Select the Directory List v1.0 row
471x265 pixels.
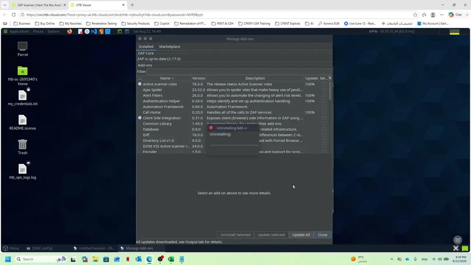click(234, 141)
